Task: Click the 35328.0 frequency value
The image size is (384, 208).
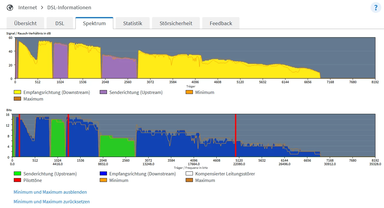Action: pyautogui.click(x=375, y=164)
